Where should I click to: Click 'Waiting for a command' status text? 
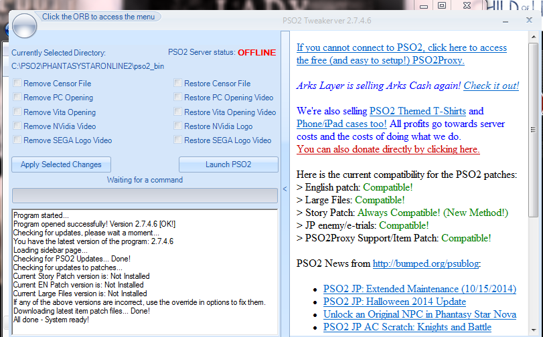(x=145, y=180)
